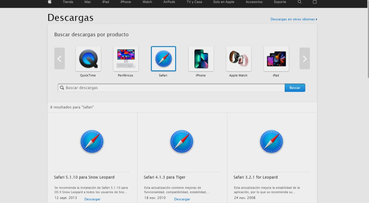
Task: Select the iPad product icon
Action: click(x=276, y=59)
